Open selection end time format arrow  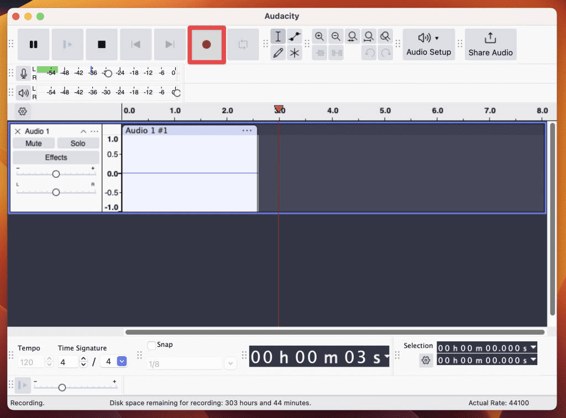pyautogui.click(x=533, y=359)
